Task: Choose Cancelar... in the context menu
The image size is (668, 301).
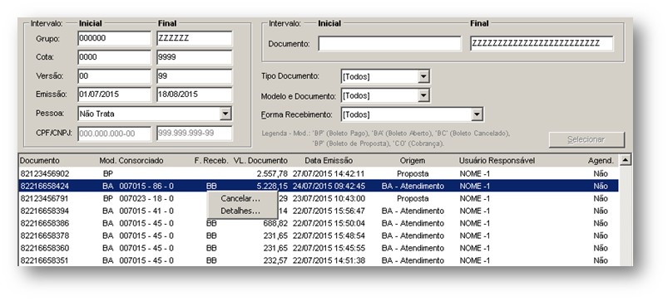Action: [x=240, y=199]
